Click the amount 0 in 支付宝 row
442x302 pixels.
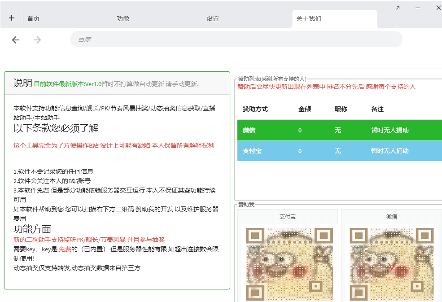tap(300, 151)
